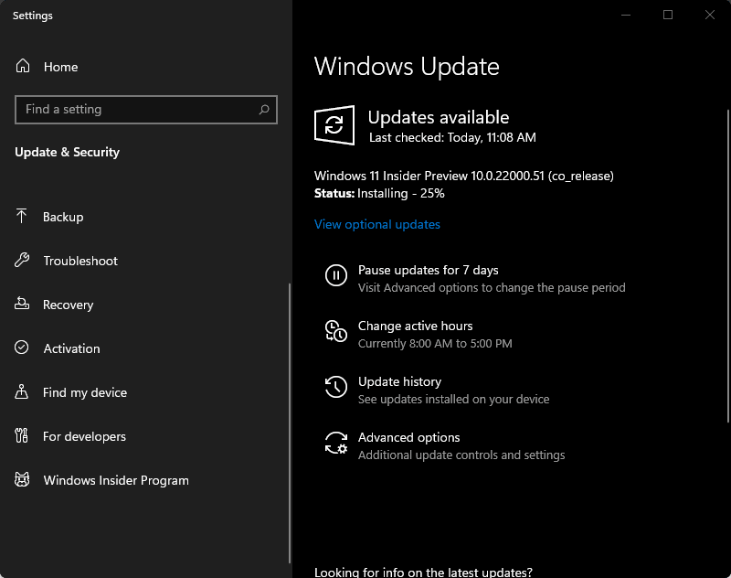Open Looking for info on latest updates
Viewport: 731px width, 578px height.
coord(422,572)
